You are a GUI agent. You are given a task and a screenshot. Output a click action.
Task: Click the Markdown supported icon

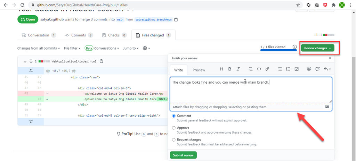point(327,107)
